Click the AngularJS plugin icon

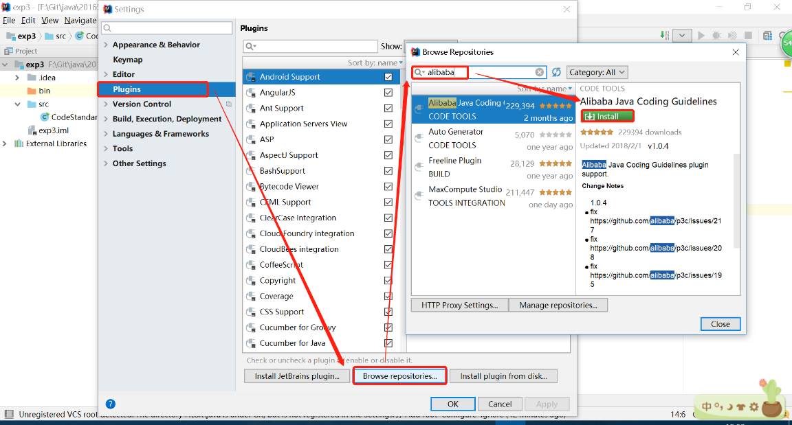click(251, 93)
